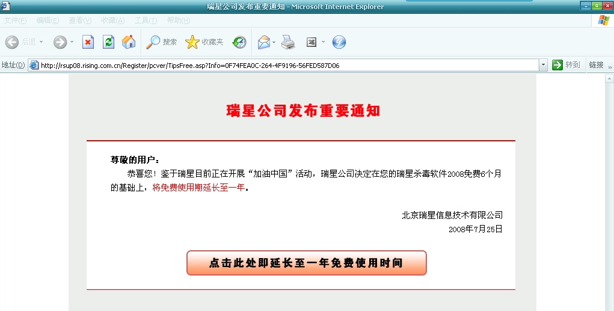Click the greeting 尊敬的用户：
The height and width of the screenshot is (311, 614).
[x=135, y=160]
